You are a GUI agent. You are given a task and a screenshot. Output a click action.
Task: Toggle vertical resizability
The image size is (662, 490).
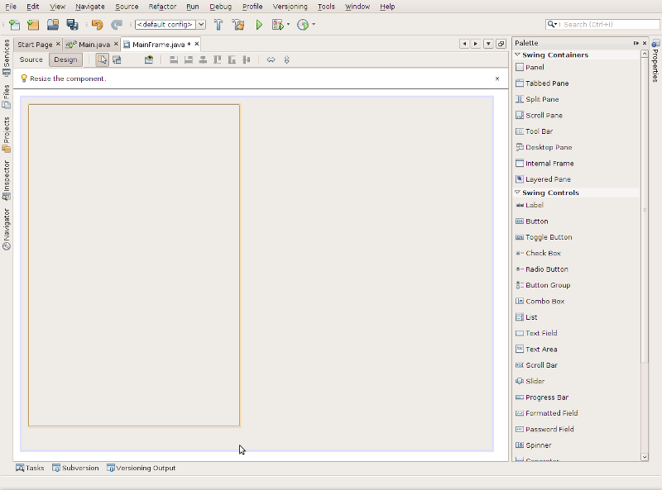click(x=286, y=59)
